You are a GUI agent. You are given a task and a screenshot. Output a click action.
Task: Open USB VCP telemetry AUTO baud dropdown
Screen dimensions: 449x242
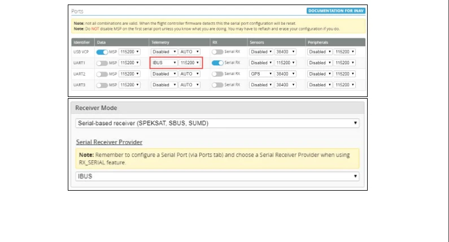[189, 52]
